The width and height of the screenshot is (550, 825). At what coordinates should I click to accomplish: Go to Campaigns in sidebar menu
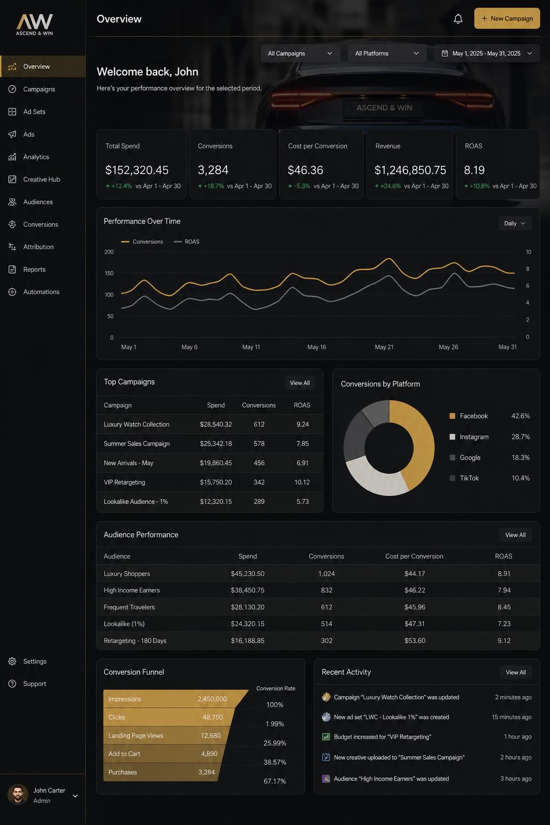coord(42,89)
